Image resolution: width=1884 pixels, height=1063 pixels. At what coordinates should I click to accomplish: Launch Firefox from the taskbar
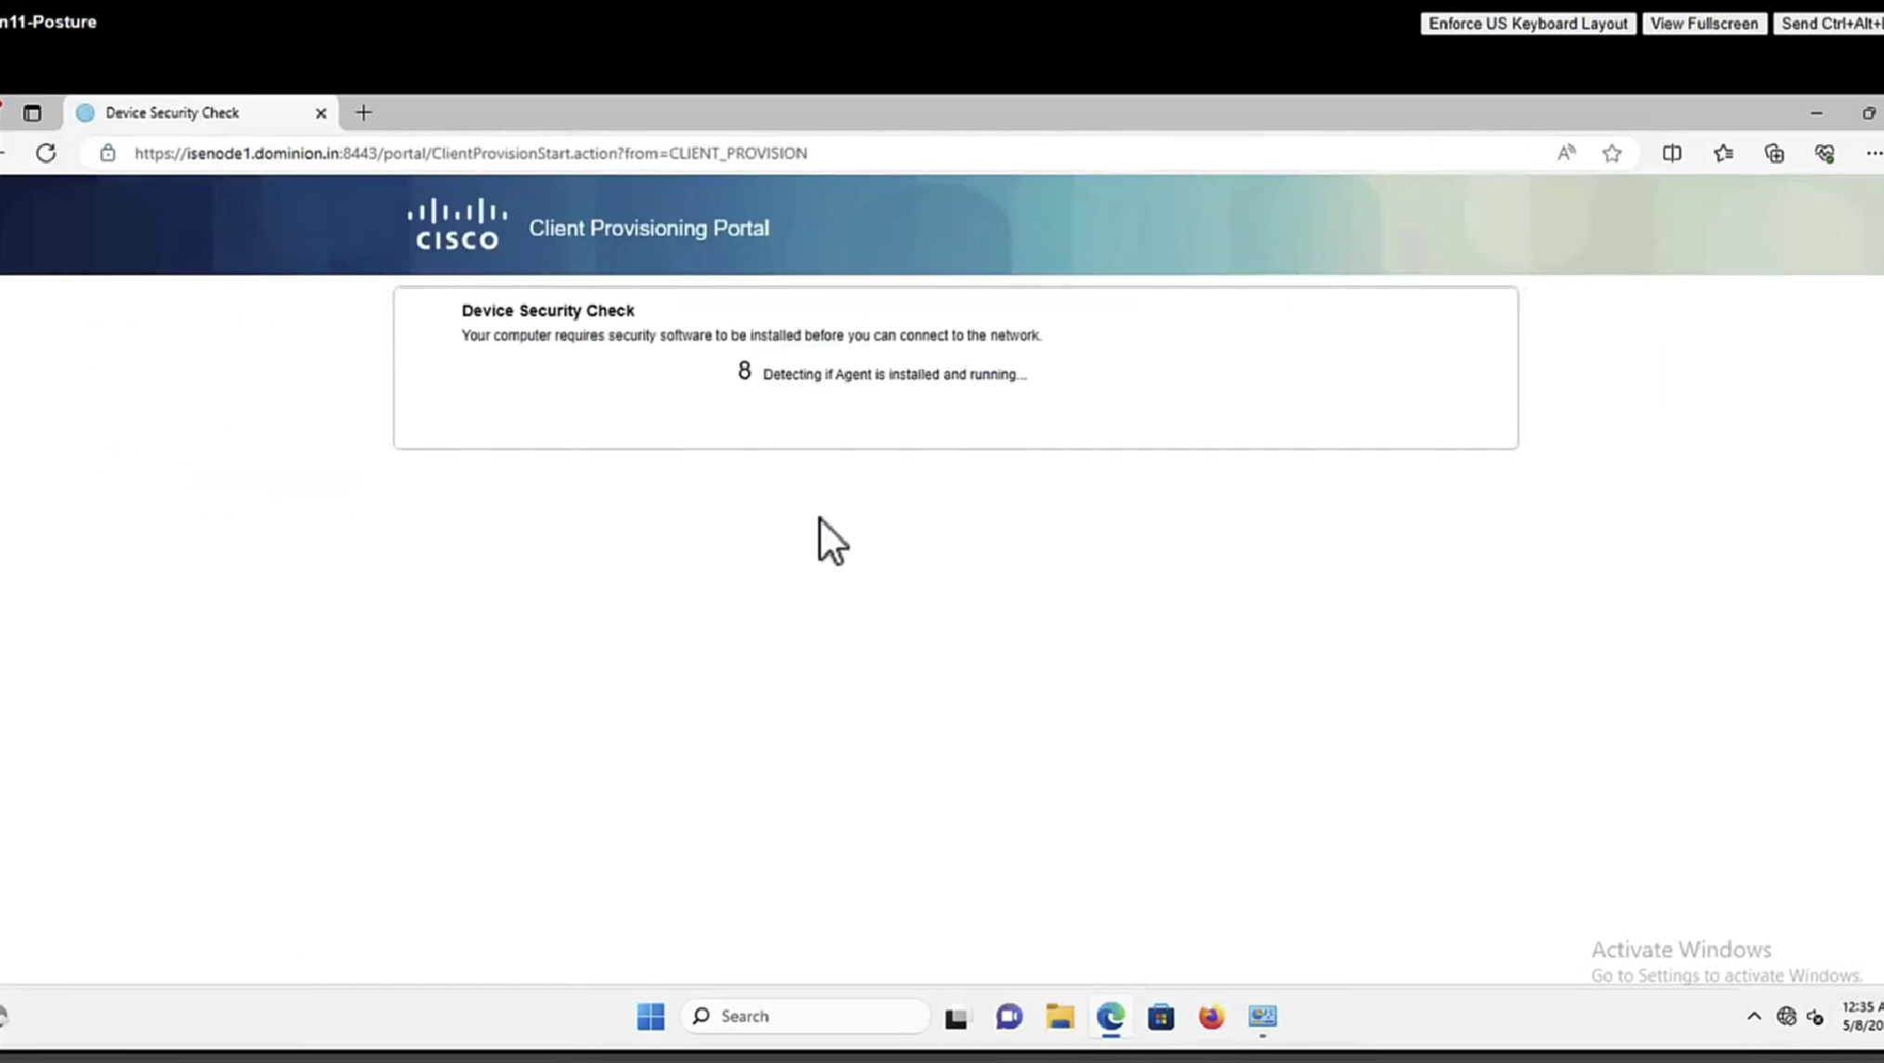1210,1017
